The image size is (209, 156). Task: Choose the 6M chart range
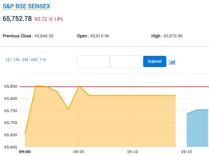pyautogui.click(x=34, y=60)
